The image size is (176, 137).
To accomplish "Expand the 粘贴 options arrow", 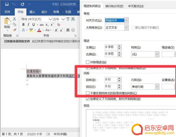I will coord(7,31).
